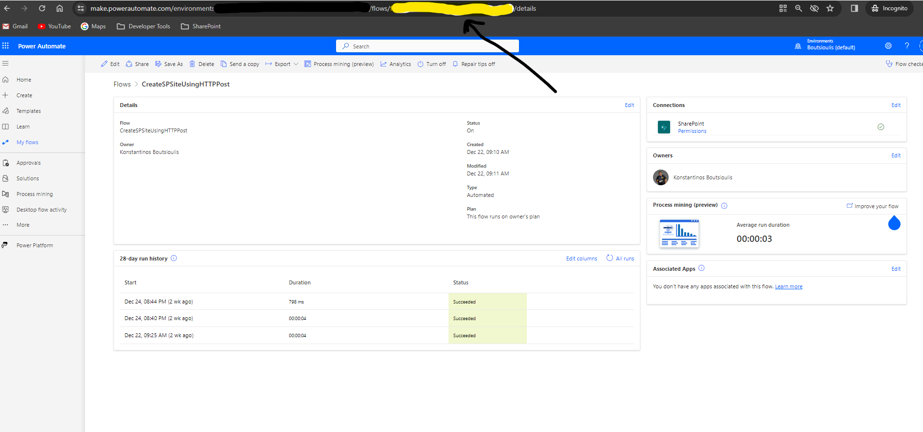923x432 pixels.
Task: Open Analytics from the toolbar
Action: pos(396,64)
